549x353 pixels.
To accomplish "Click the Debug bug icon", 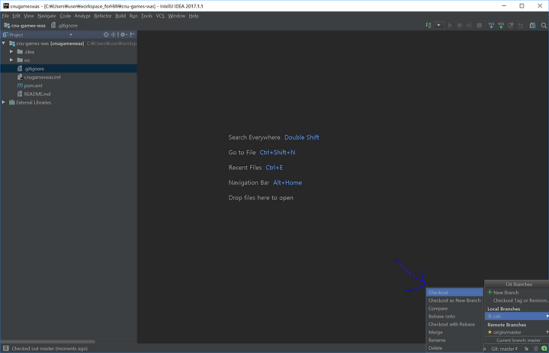I will point(460,25).
